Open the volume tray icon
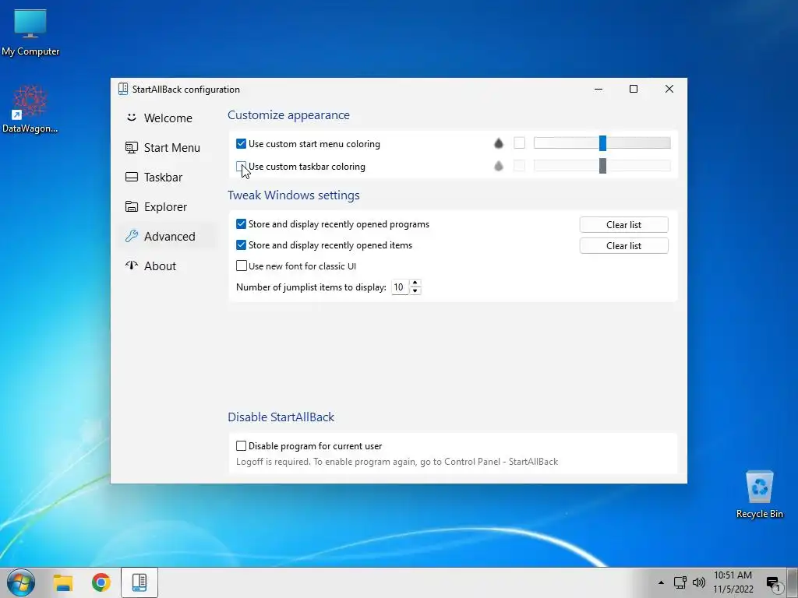 point(699,582)
